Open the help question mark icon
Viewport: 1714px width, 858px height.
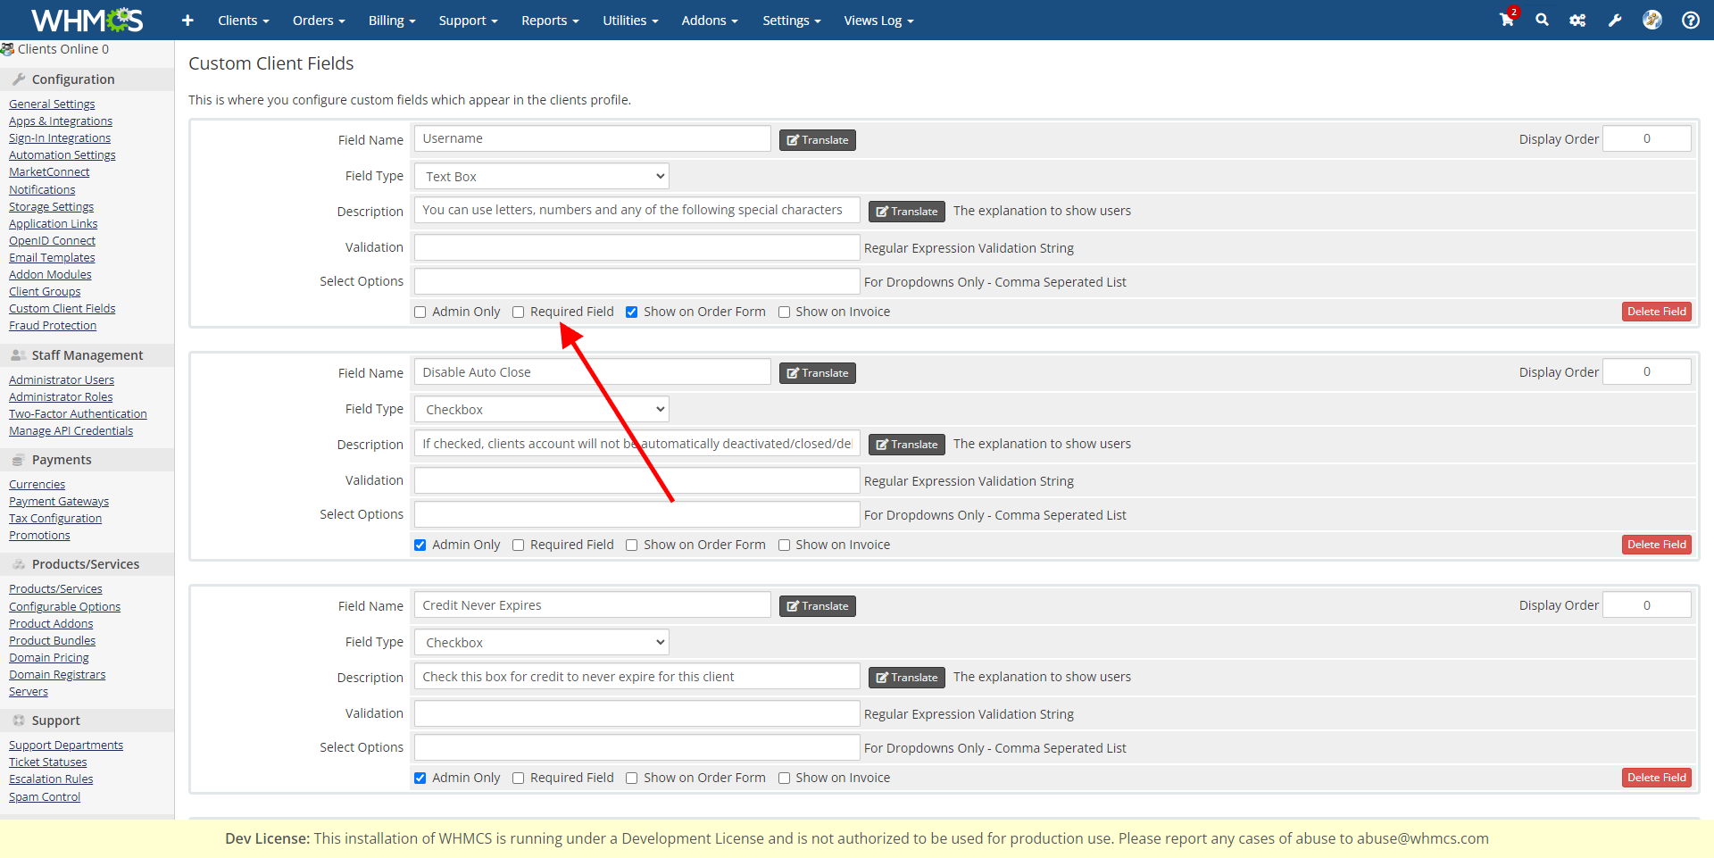point(1690,20)
